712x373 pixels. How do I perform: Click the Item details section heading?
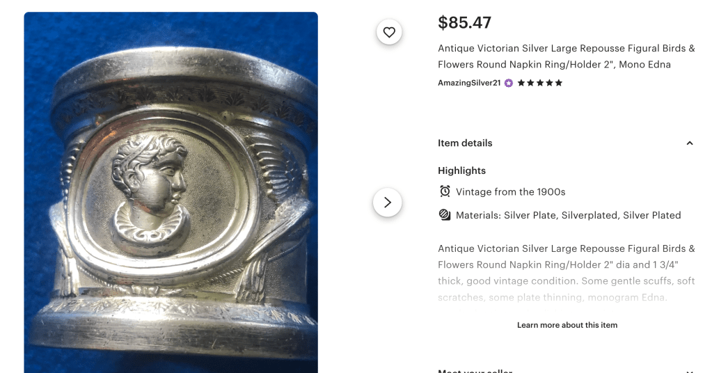click(465, 143)
